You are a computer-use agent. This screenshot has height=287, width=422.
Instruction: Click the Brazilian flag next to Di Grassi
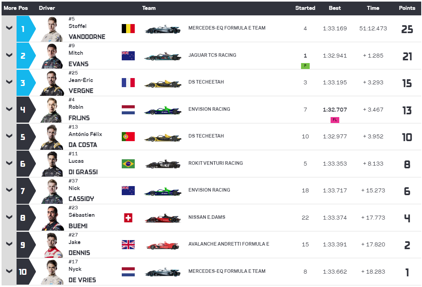(128, 164)
